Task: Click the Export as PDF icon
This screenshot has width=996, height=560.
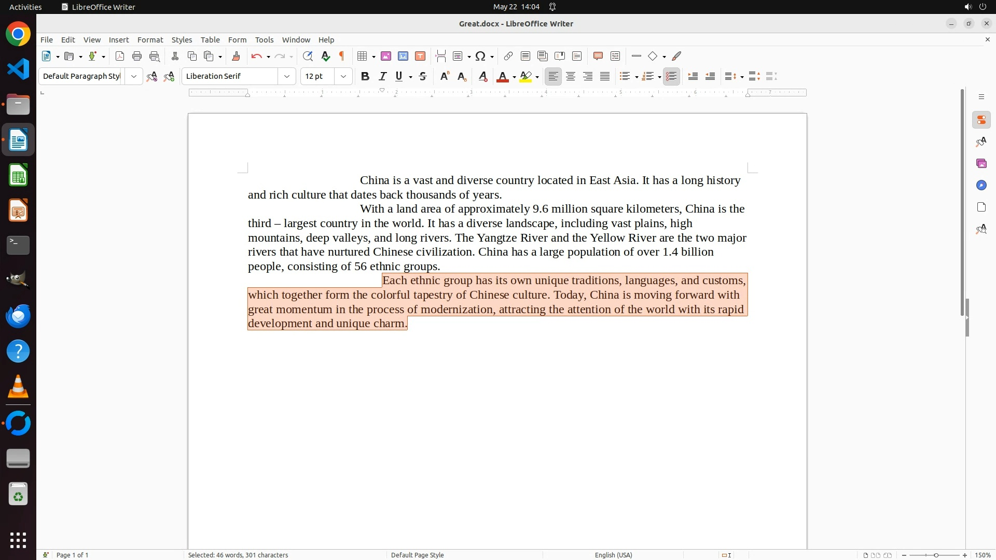Action: 120,56
